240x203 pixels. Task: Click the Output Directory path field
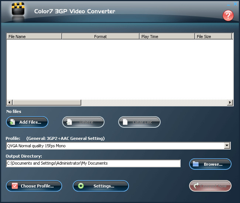pos(93,163)
